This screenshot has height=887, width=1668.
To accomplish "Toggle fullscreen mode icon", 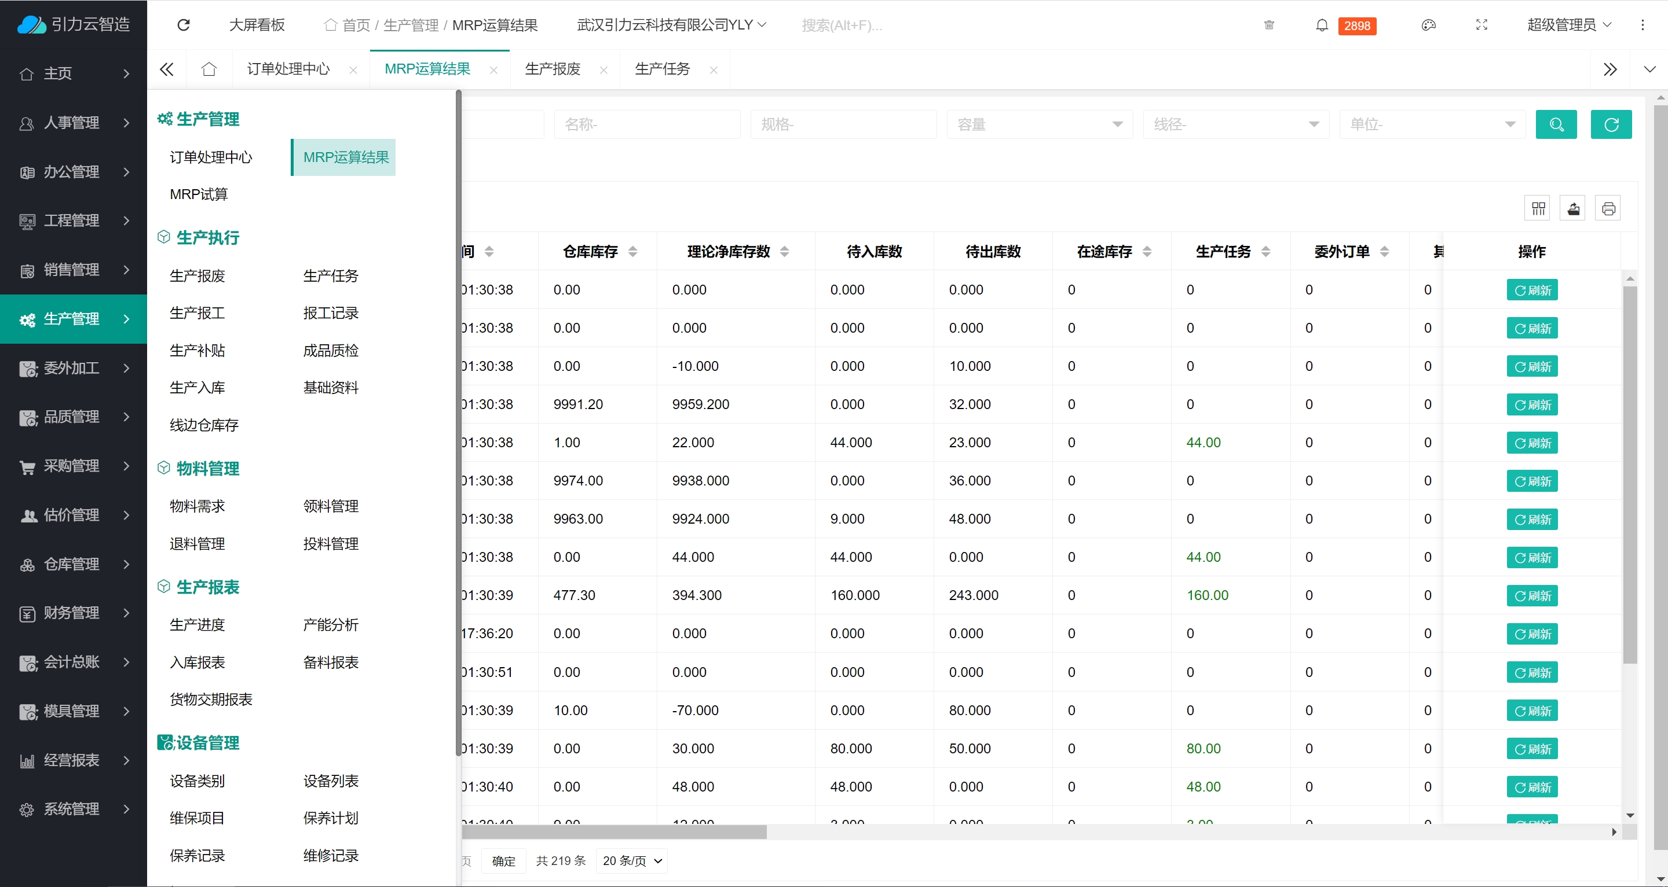I will 1482,25.
